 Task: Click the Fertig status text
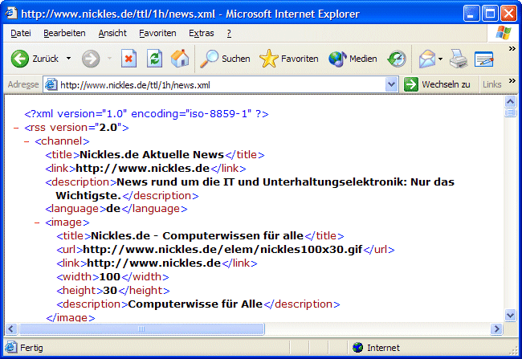tap(31, 348)
